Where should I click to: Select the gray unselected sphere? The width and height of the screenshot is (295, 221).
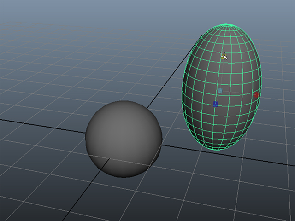(x=124, y=139)
